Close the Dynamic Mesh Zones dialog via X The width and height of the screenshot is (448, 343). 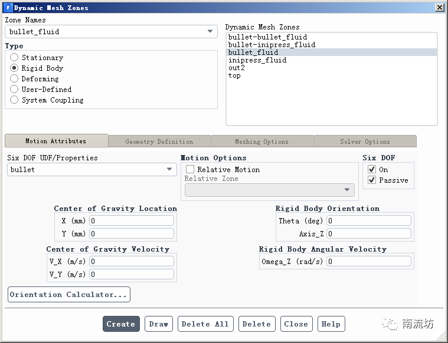coord(439,8)
